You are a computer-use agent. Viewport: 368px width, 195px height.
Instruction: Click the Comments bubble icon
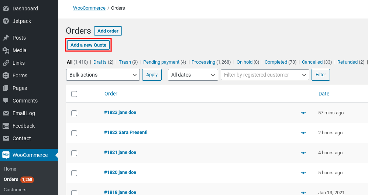(6, 101)
